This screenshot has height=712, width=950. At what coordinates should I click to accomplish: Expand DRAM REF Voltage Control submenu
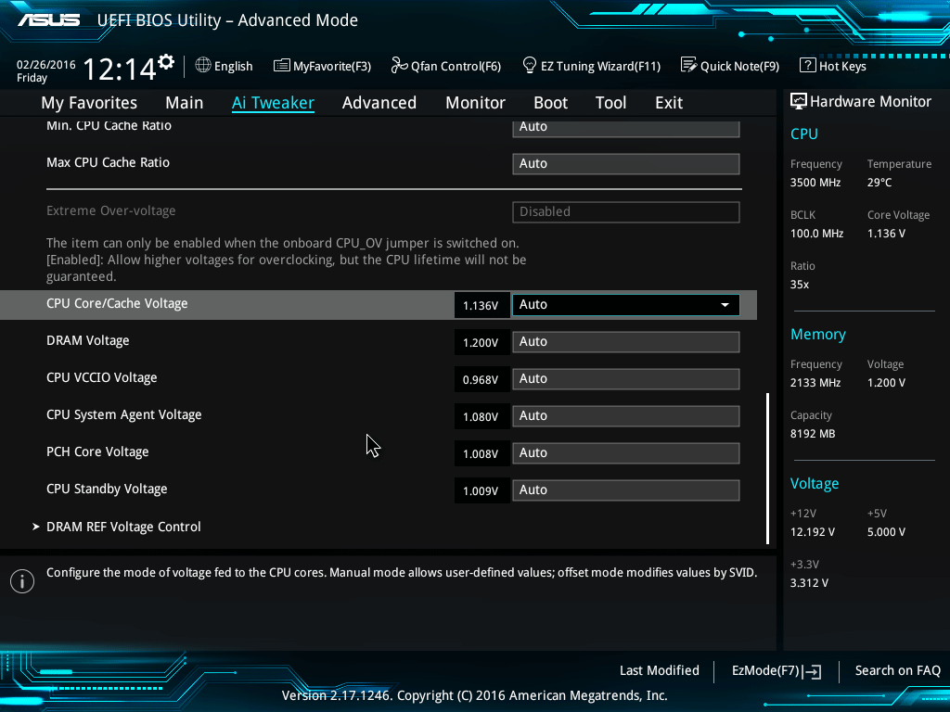(x=123, y=527)
